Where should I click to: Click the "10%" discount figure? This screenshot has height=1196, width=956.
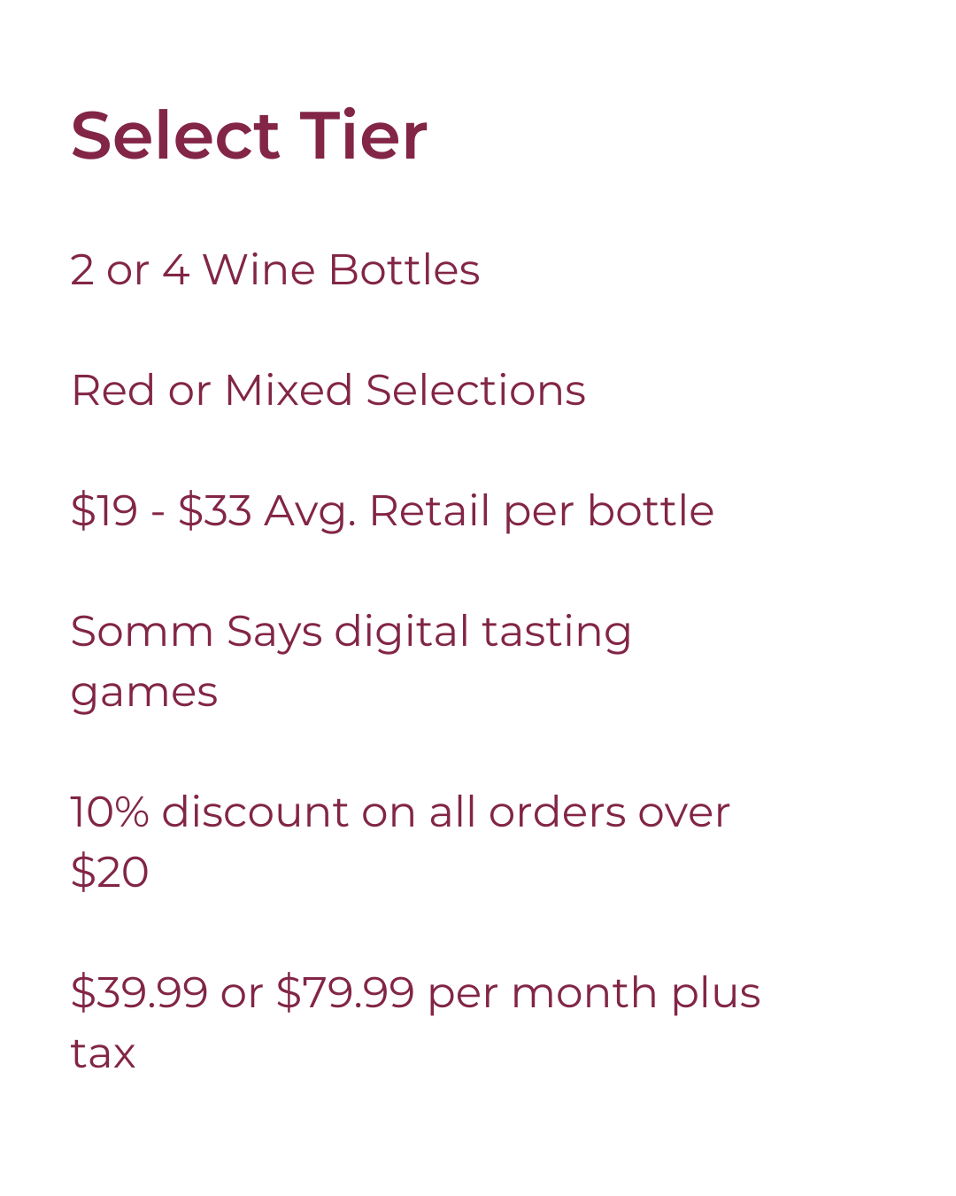coord(110,812)
